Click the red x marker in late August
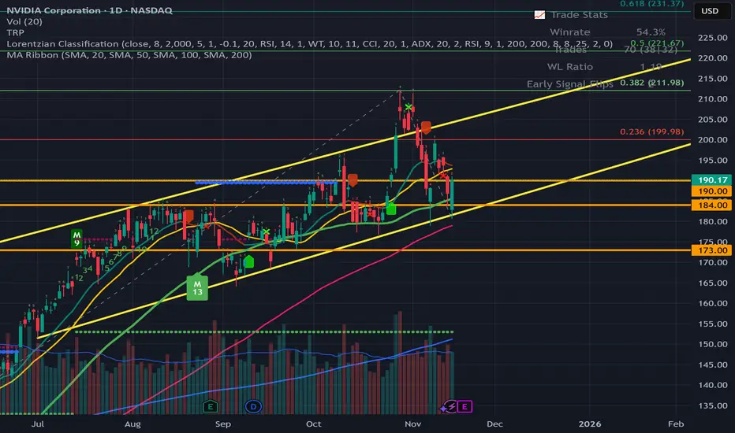This screenshot has width=735, height=433. tap(207, 226)
